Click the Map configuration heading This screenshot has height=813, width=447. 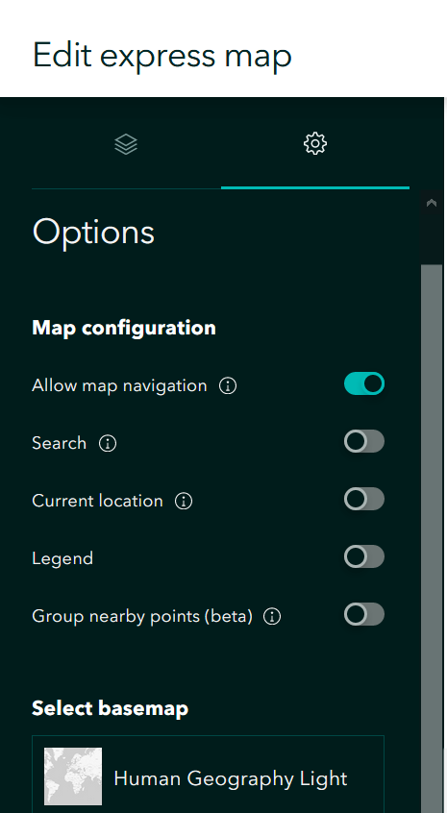[124, 328]
